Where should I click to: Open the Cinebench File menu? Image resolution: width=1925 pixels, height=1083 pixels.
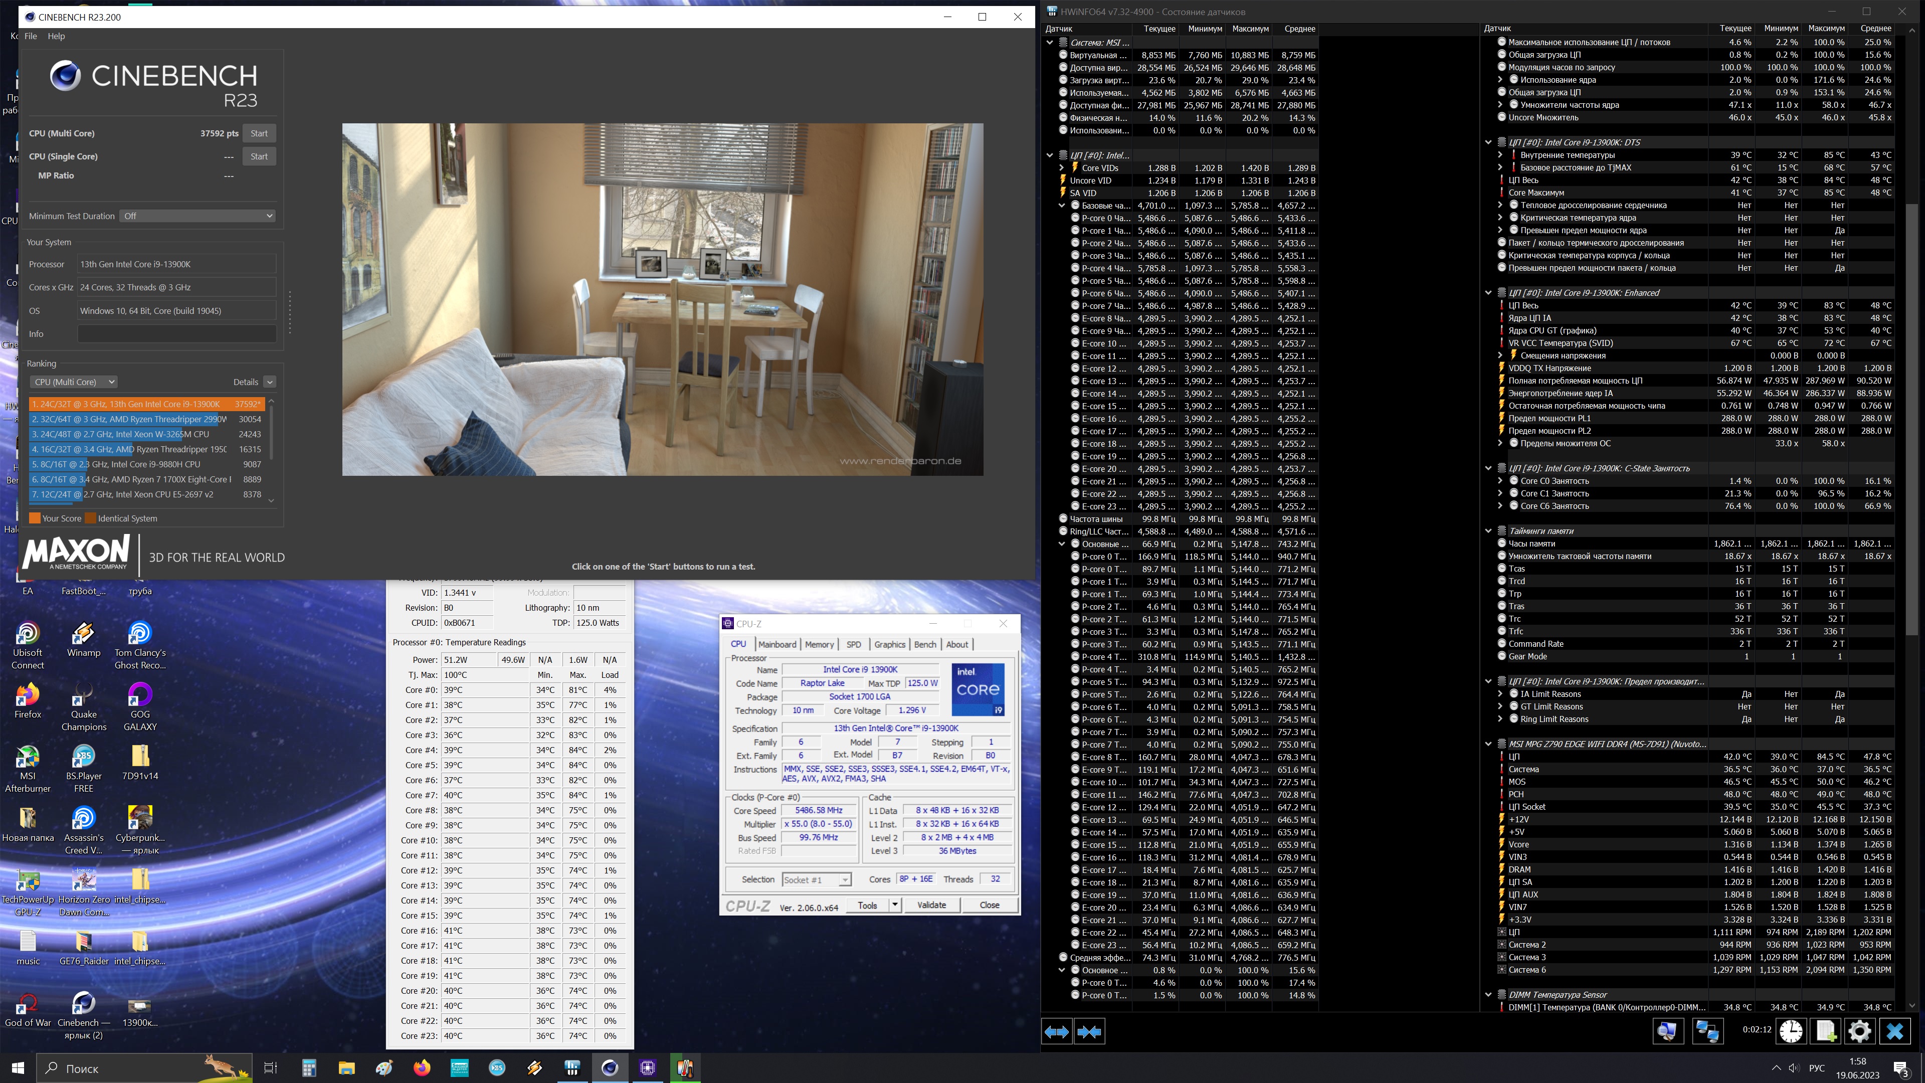[x=31, y=36]
